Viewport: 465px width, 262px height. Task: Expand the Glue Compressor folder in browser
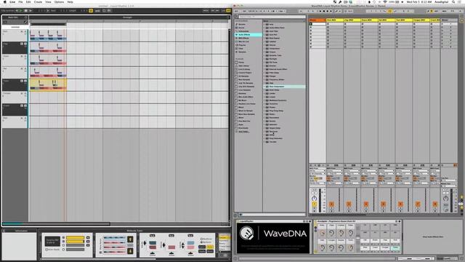[264, 87]
